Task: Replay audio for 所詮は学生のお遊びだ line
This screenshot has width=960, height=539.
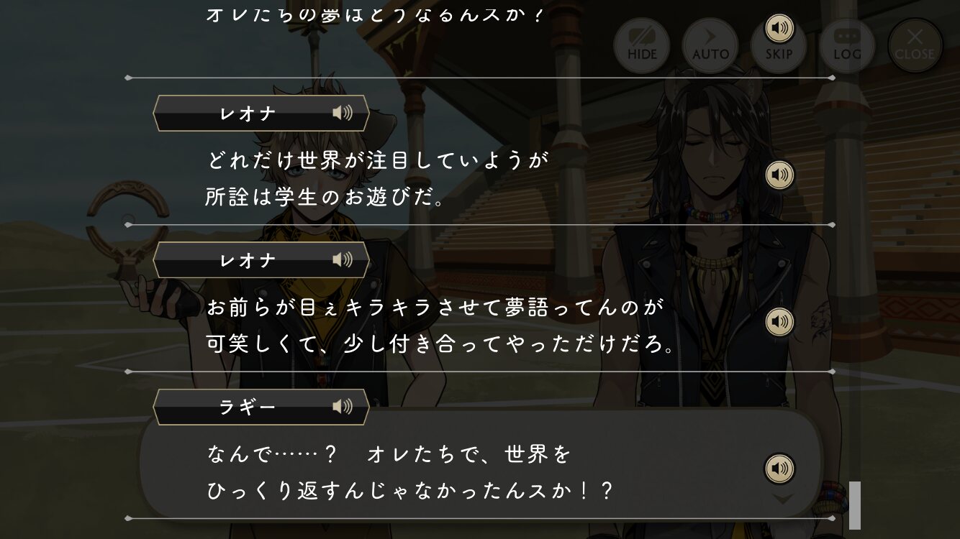Action: coord(779,175)
